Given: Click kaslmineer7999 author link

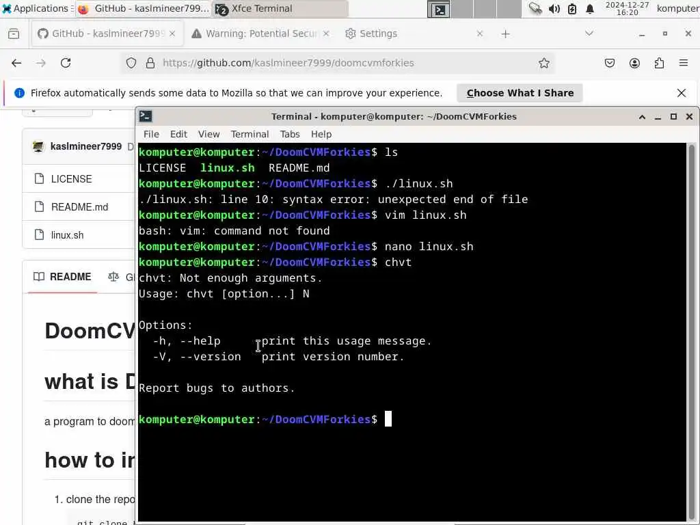Looking at the screenshot, I should [x=86, y=146].
